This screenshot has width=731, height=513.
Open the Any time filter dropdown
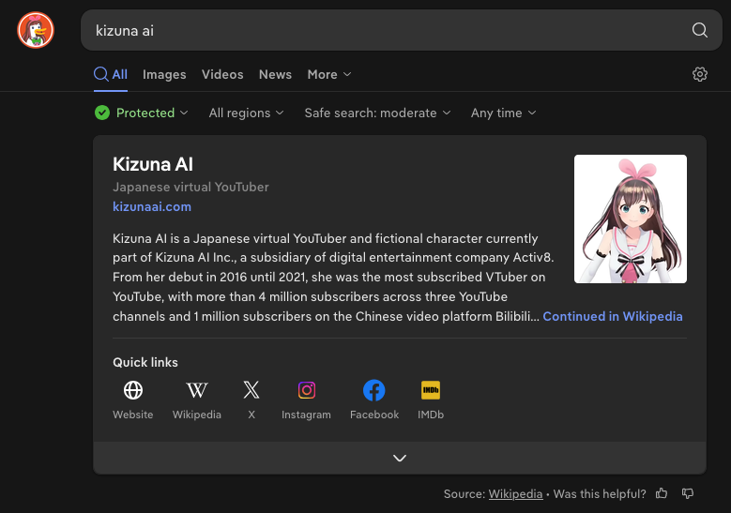pyautogui.click(x=504, y=113)
